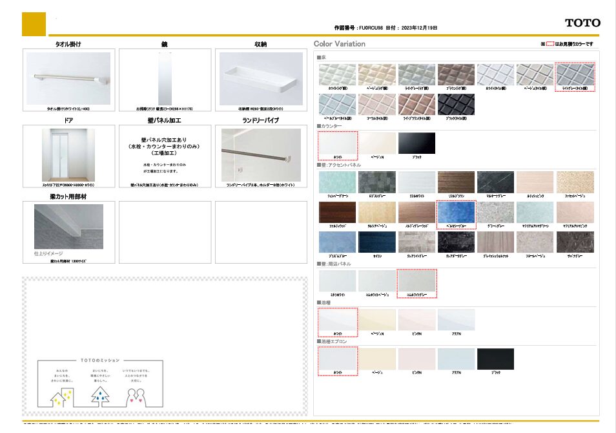This screenshot has height=433, width=616.
Task: Pick the pale pink accent panel in first row
Action: [535, 182]
